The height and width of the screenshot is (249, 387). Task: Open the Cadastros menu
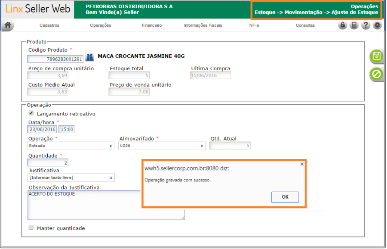[x=49, y=25]
